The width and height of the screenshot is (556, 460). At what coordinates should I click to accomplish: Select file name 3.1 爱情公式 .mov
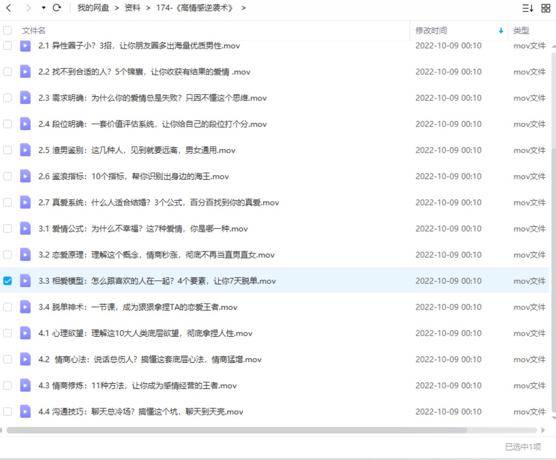coord(143,229)
